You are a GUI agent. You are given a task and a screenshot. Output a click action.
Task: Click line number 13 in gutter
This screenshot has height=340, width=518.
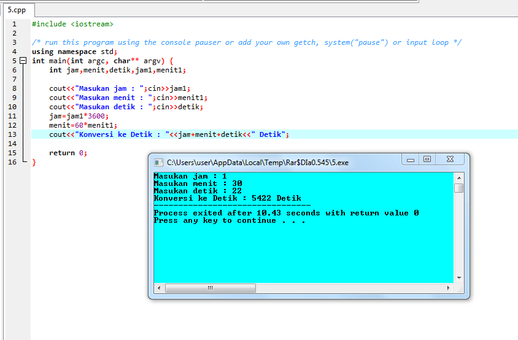coord(12,134)
